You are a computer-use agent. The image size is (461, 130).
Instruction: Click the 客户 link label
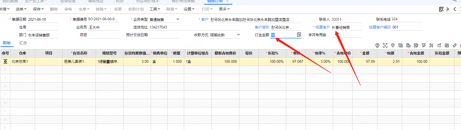(205, 19)
